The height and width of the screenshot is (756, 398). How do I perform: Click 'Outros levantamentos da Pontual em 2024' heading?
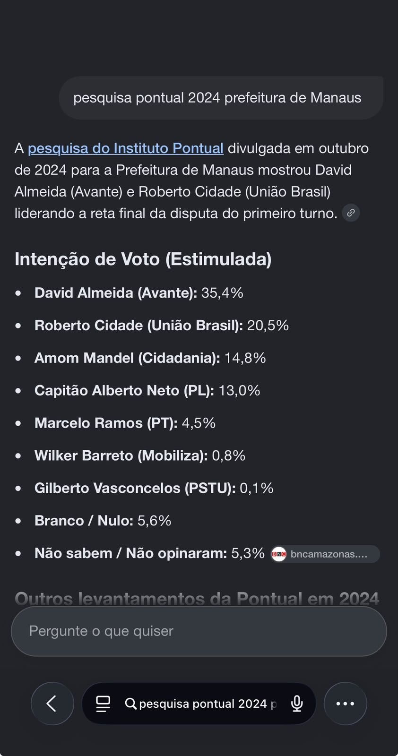coord(197,599)
